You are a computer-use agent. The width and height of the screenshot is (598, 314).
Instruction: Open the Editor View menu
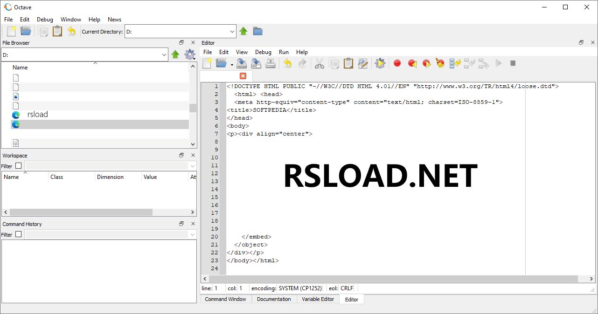pos(242,52)
